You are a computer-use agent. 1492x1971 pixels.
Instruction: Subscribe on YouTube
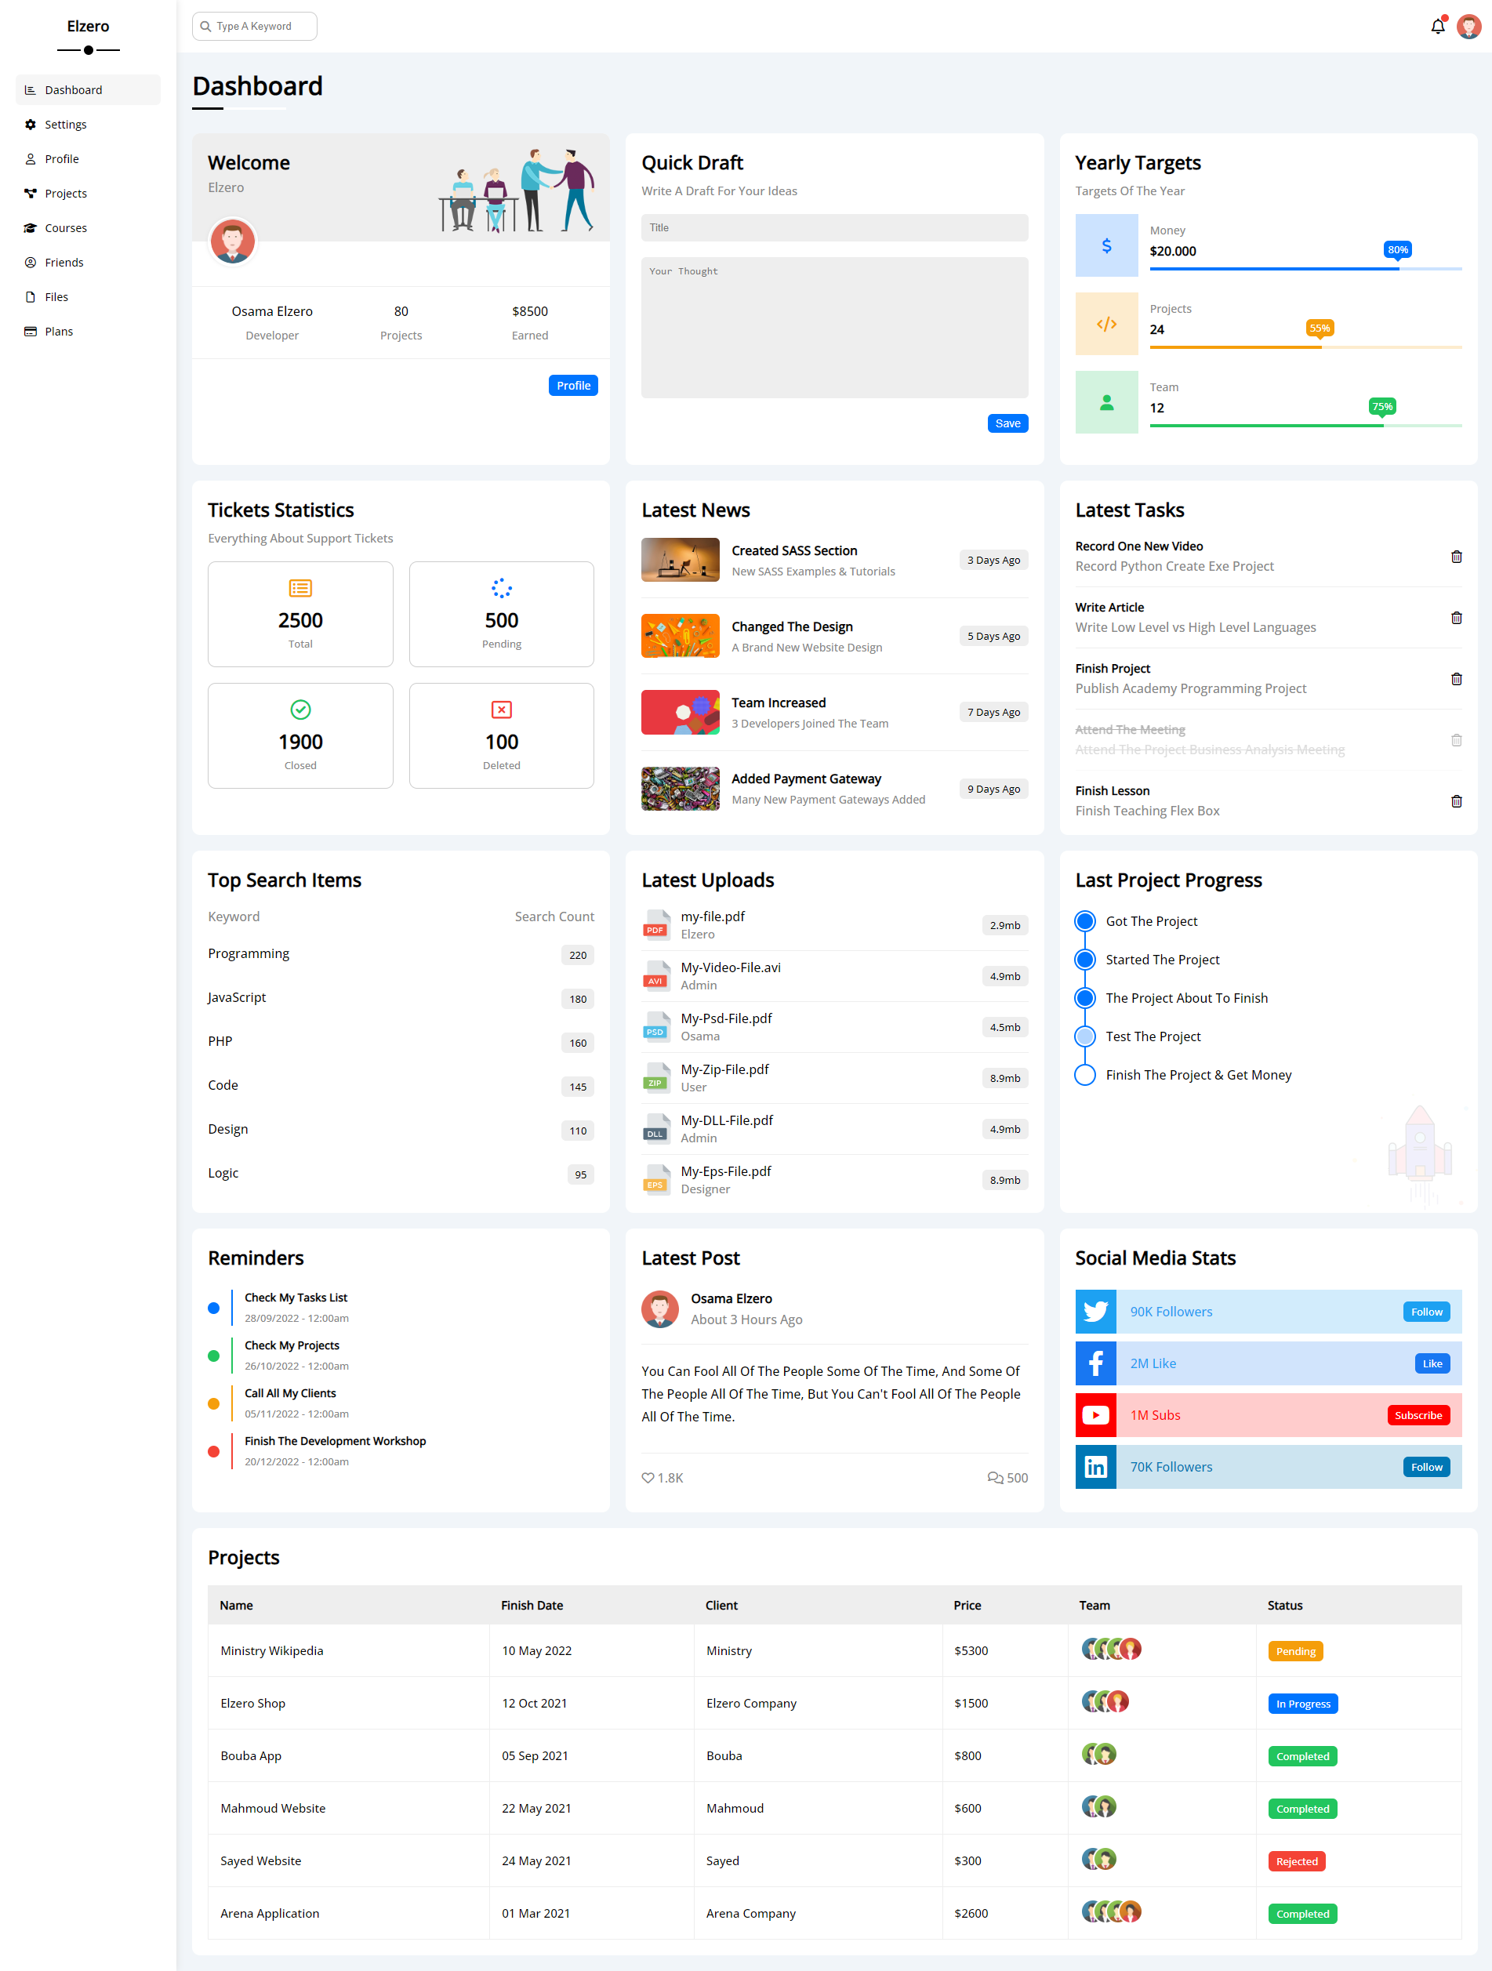[x=1418, y=1415]
